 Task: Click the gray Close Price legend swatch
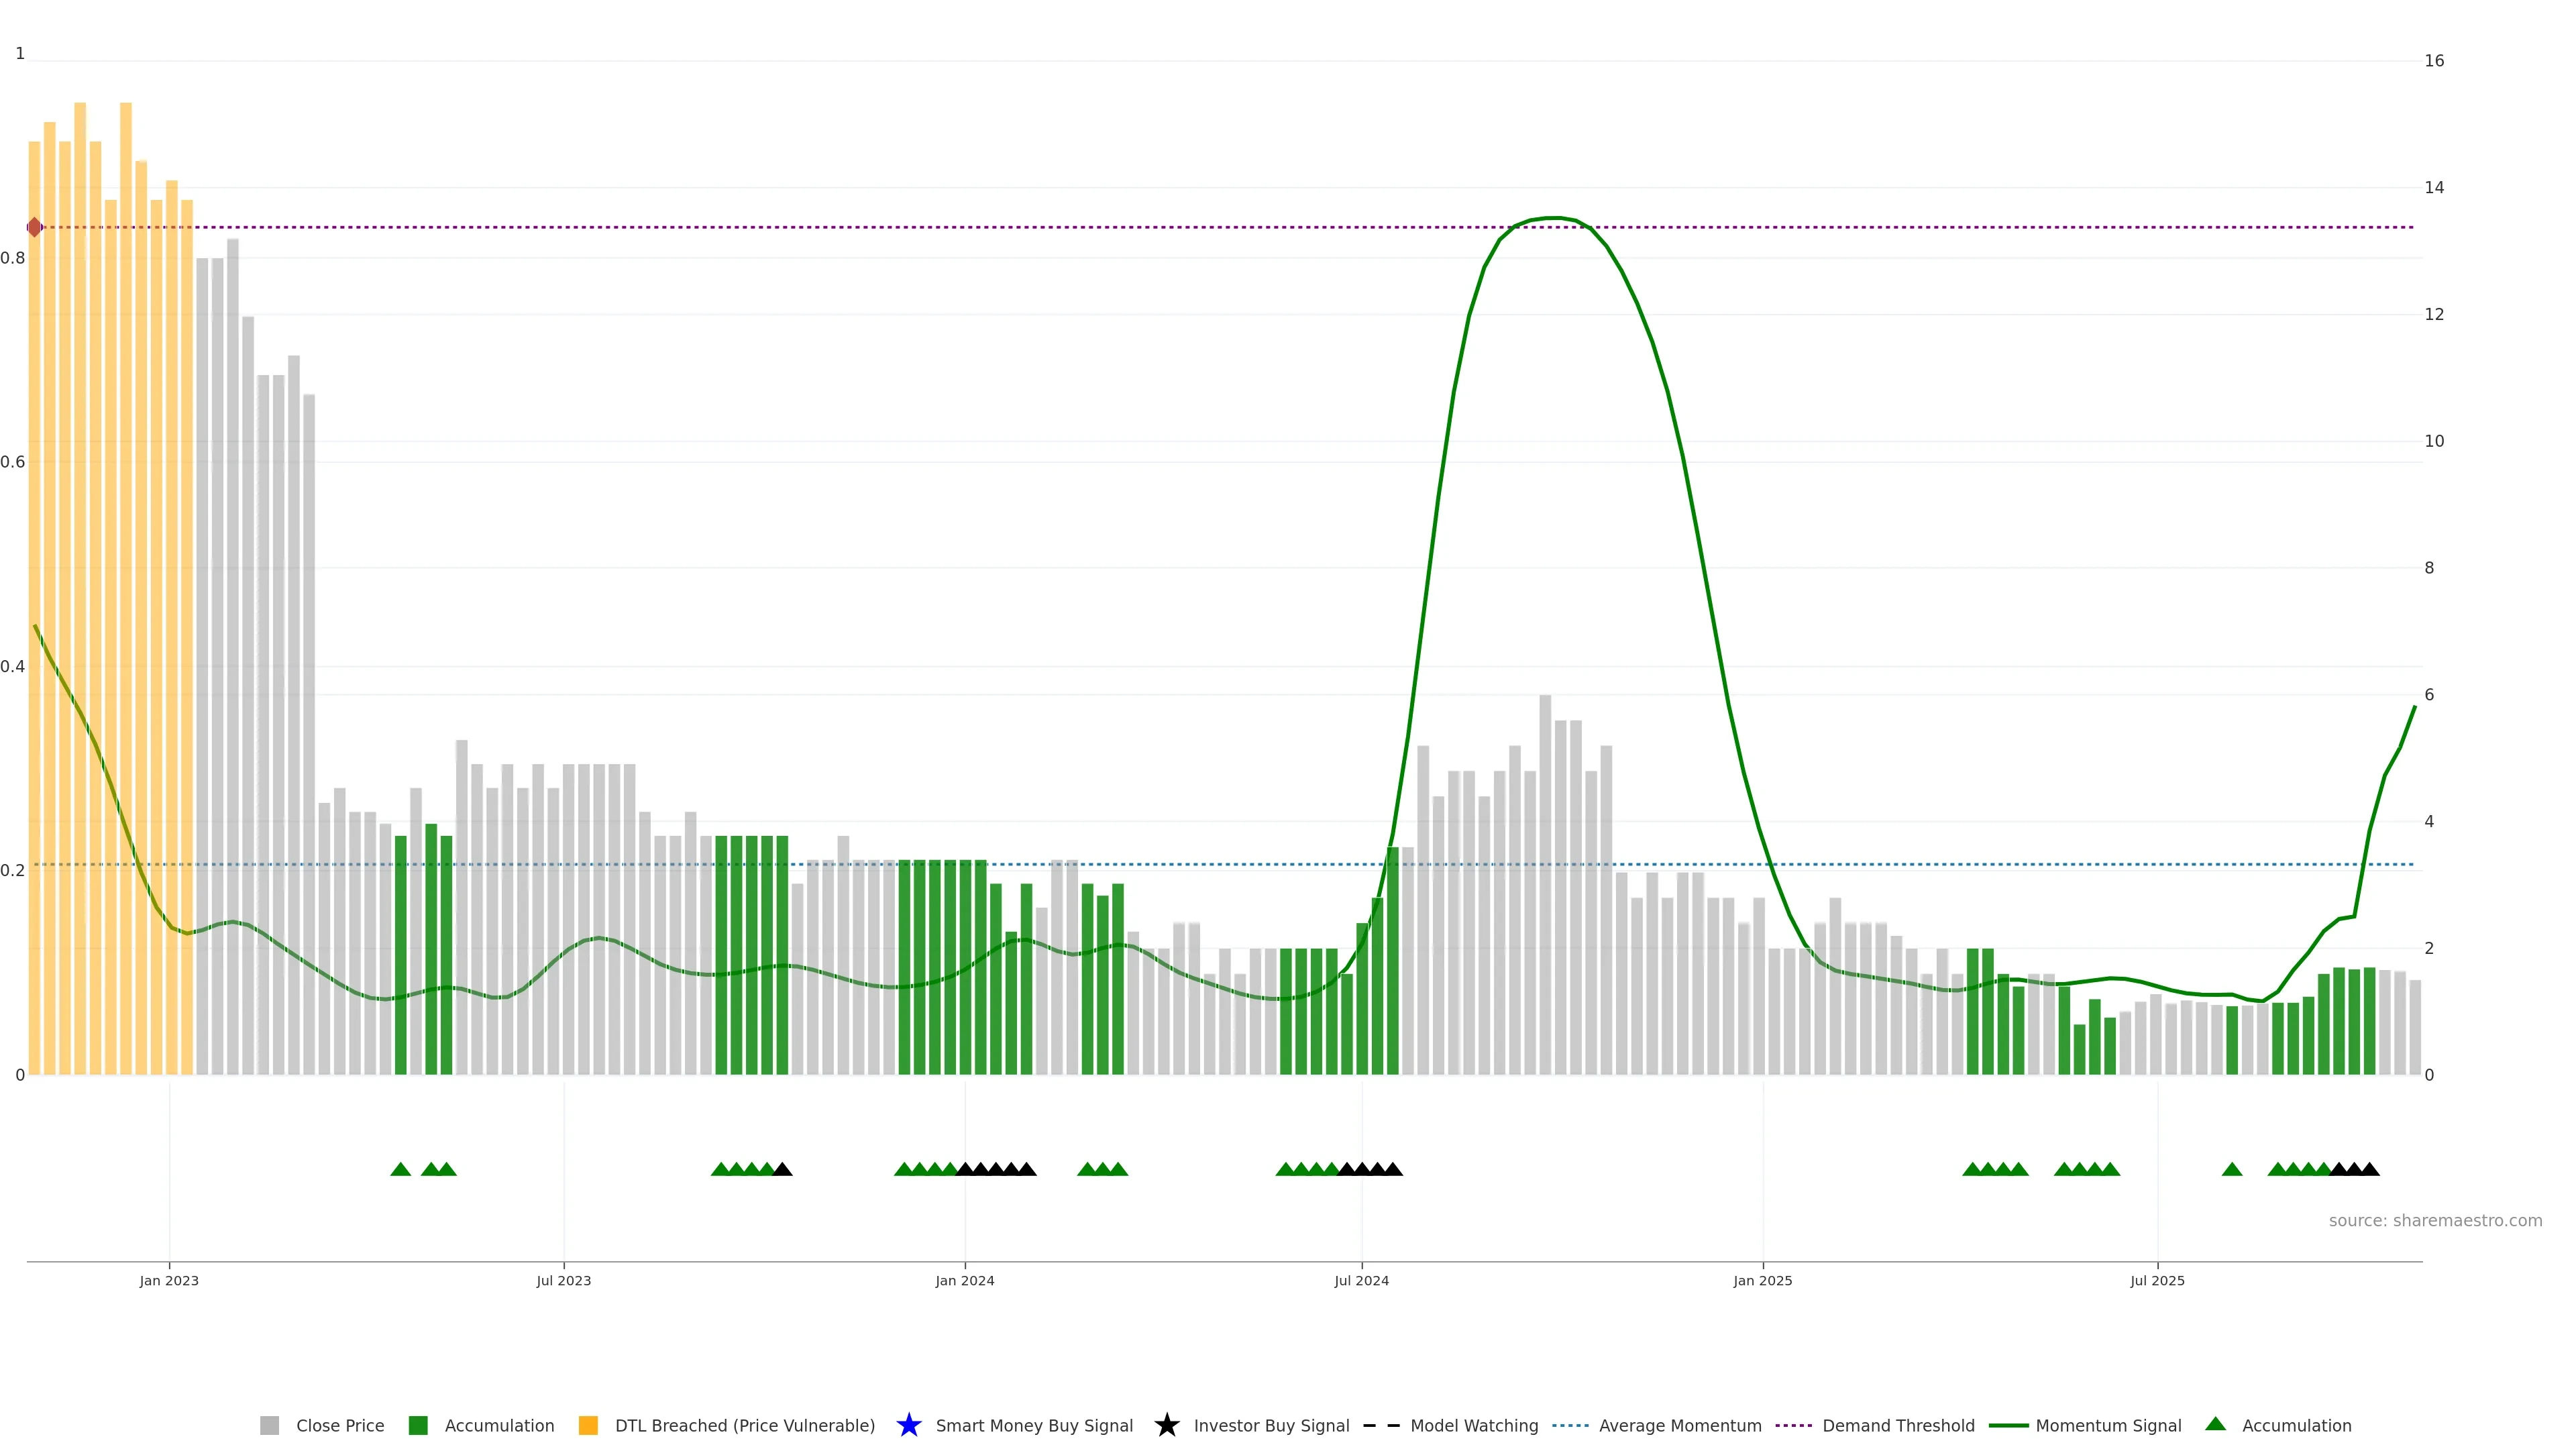click(x=269, y=1425)
